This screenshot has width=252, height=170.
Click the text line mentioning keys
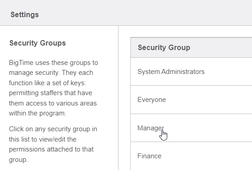pos(48,83)
